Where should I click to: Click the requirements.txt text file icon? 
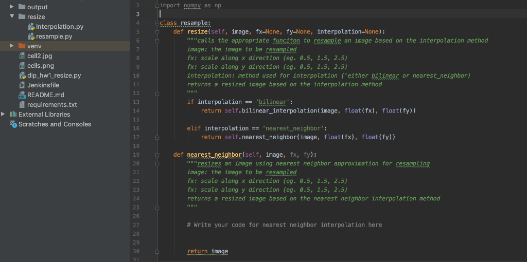(x=22, y=104)
